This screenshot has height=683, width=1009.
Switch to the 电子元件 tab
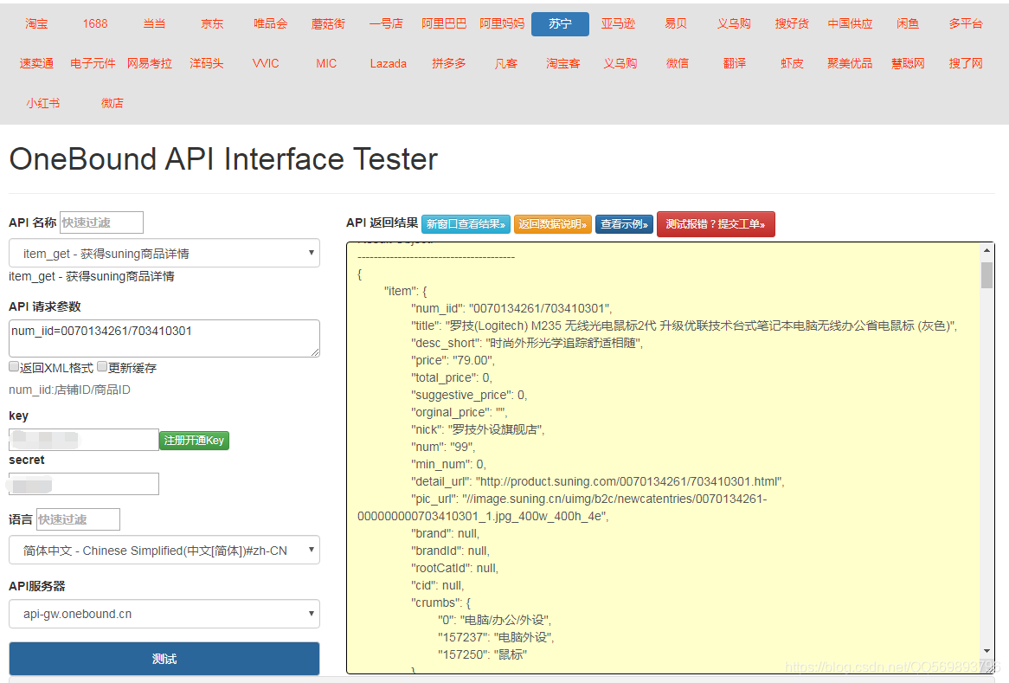click(93, 63)
